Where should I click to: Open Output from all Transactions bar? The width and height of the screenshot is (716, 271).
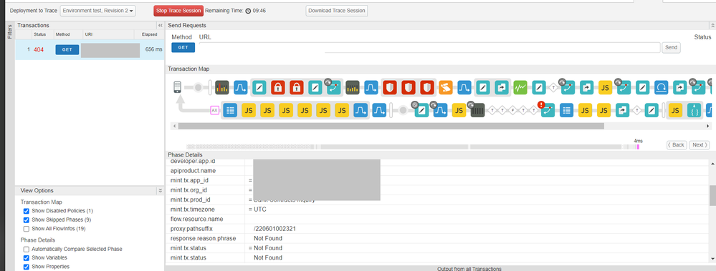coord(469,269)
